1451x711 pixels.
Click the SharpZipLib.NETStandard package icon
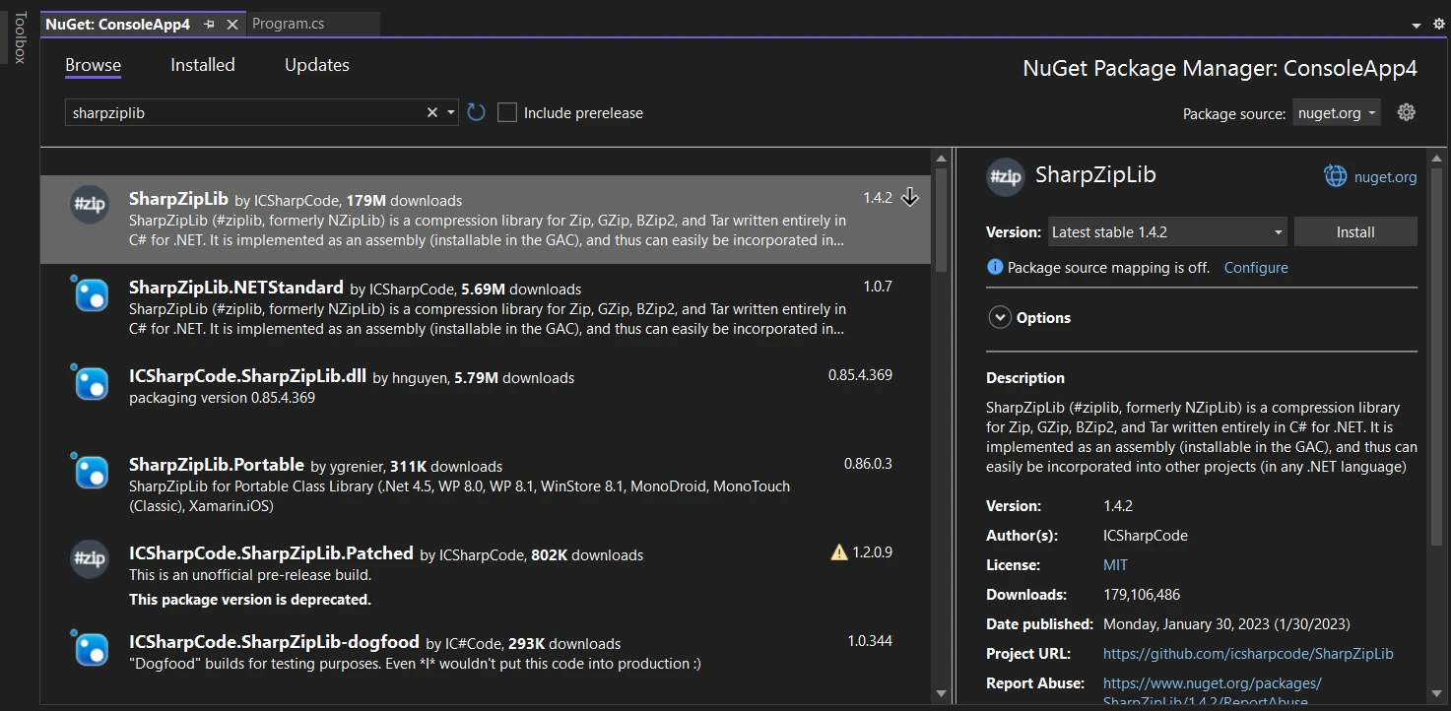[x=90, y=293]
